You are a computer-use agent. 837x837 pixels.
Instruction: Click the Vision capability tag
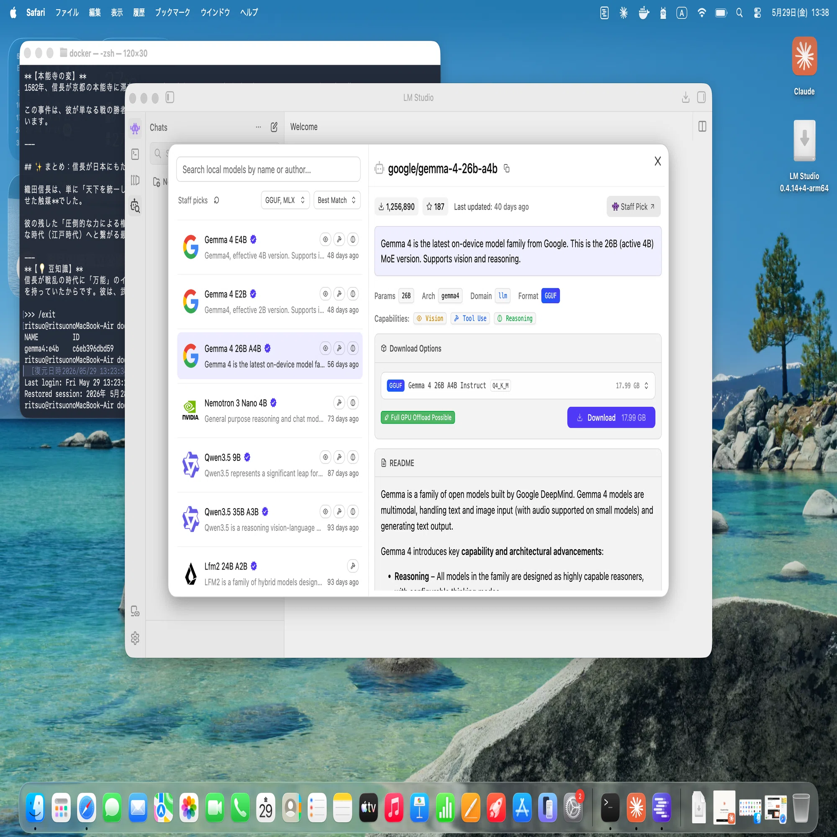click(430, 318)
